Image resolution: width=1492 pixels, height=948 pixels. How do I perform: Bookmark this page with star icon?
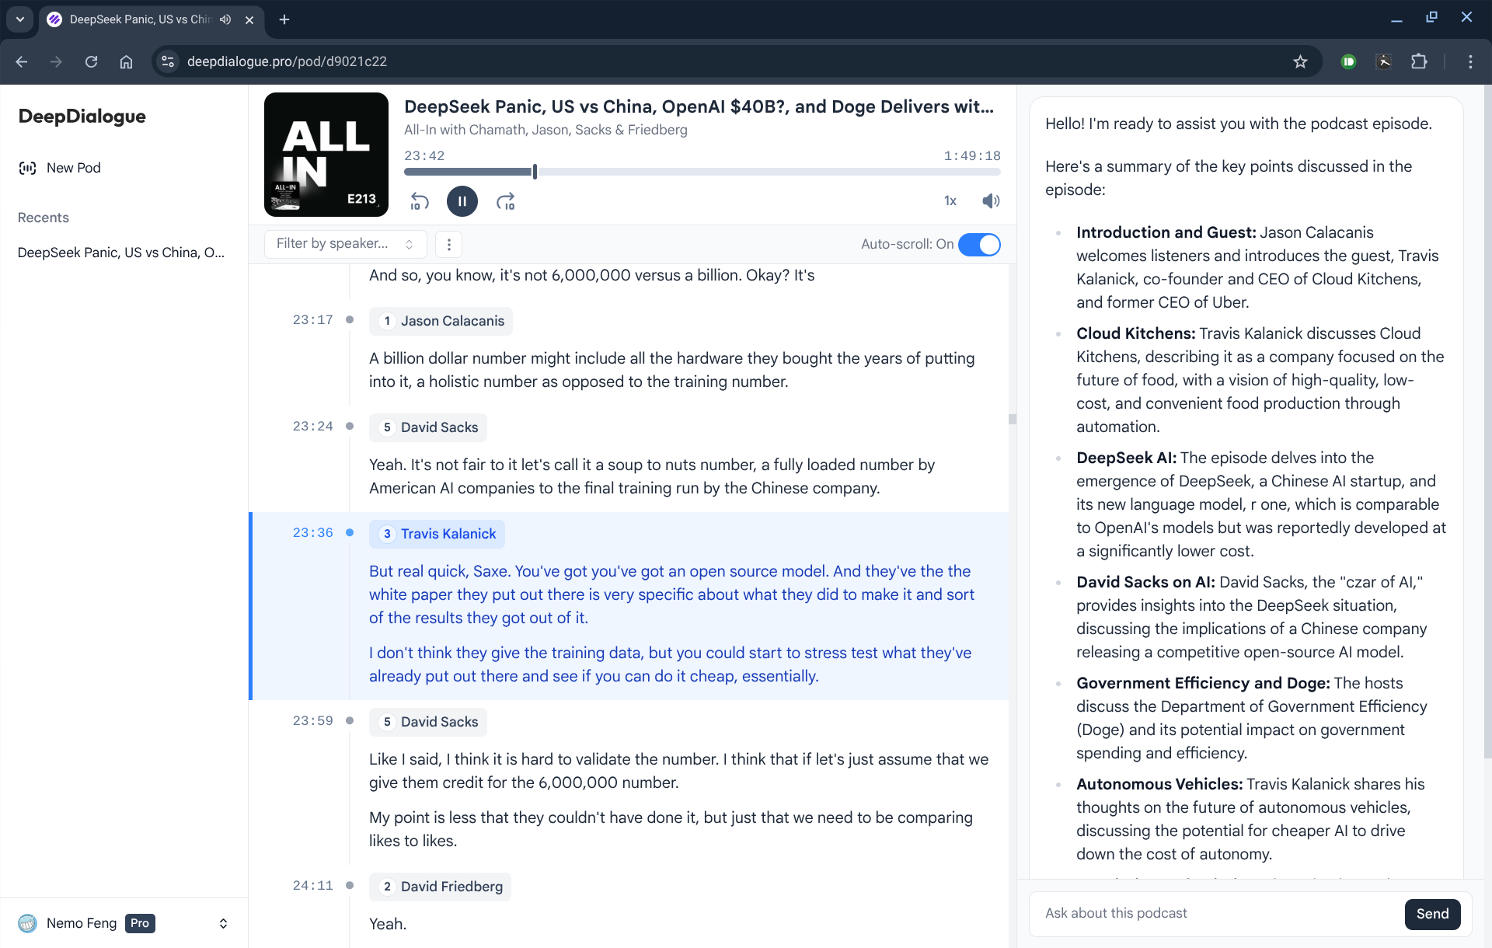[x=1300, y=61]
